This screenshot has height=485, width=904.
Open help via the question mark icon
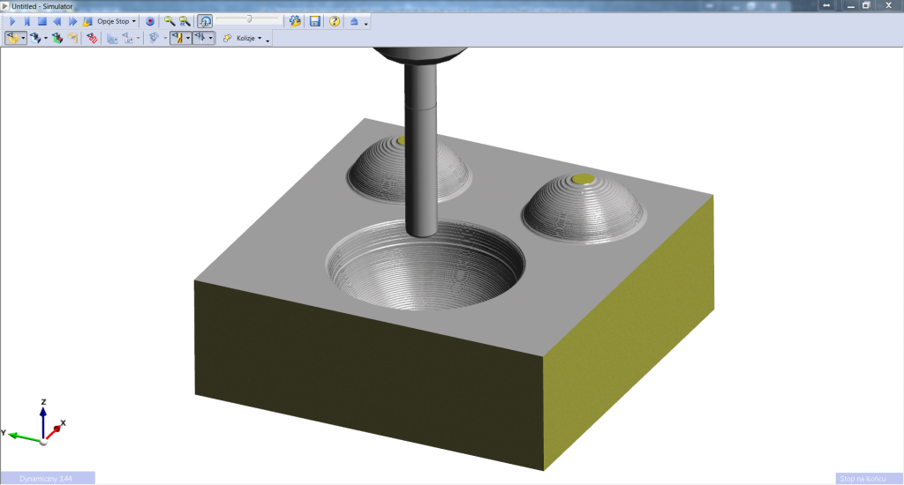335,21
